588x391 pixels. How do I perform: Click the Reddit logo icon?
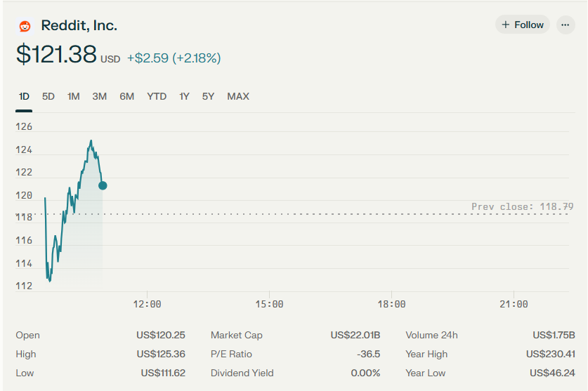click(x=25, y=26)
